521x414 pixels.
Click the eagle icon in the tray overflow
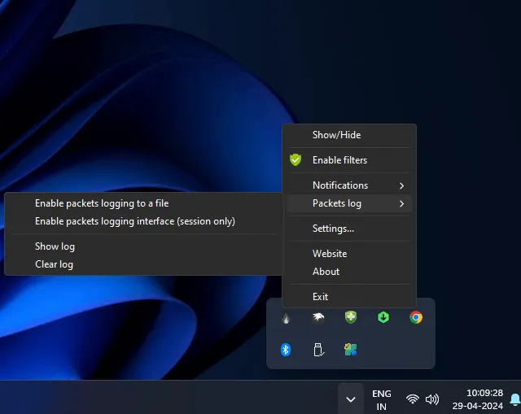[318, 318]
